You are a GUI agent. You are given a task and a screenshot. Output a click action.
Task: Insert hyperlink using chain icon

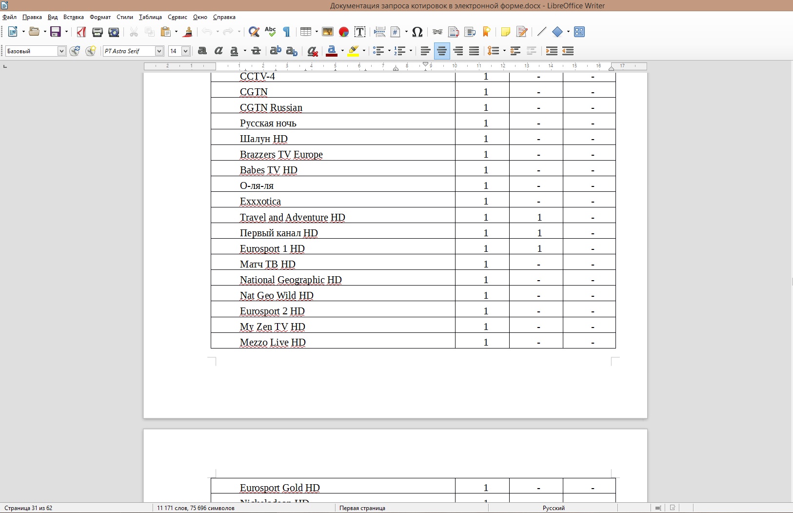(437, 32)
